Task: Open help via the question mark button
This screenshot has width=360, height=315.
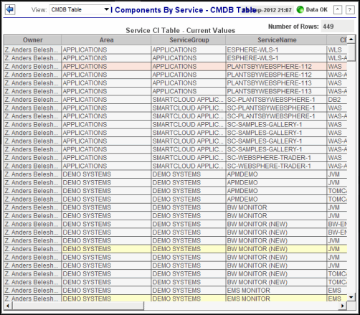Action: pos(350,10)
